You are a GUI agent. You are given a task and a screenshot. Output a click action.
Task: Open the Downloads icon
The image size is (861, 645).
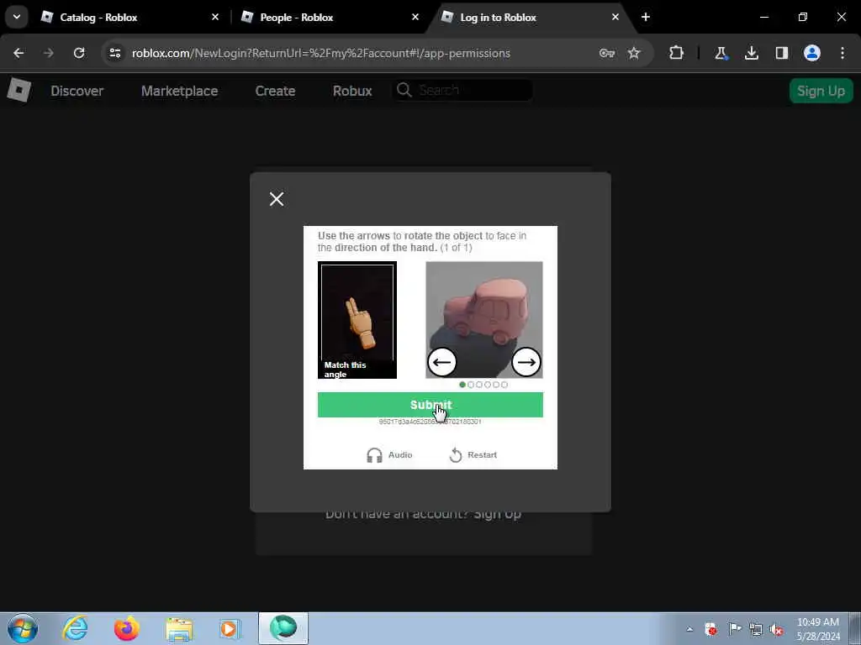pos(751,53)
